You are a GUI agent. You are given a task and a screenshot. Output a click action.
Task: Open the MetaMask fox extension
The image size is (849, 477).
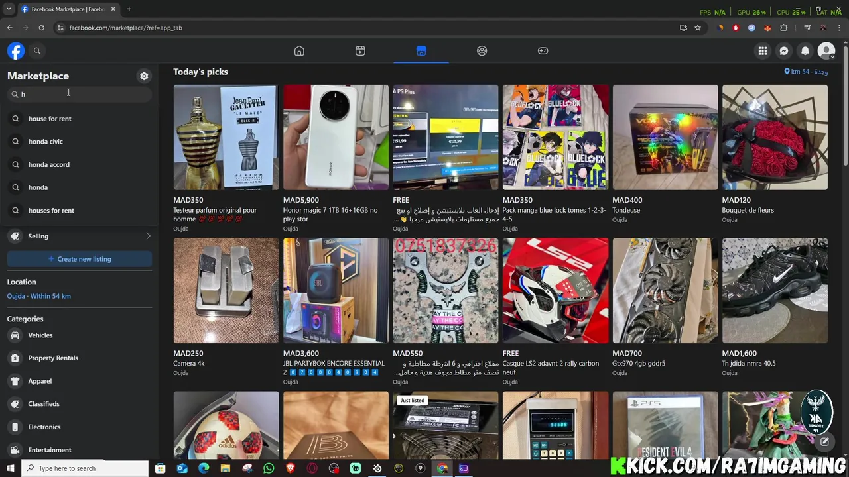pyautogui.click(x=767, y=28)
